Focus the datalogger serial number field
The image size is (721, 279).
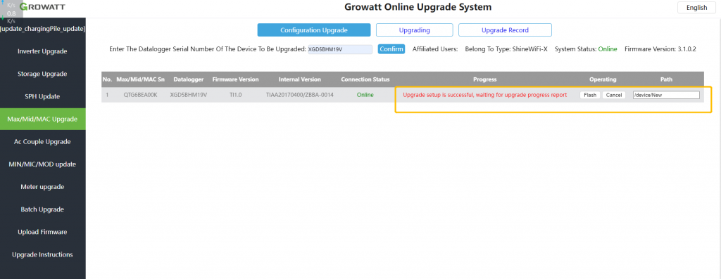click(340, 49)
